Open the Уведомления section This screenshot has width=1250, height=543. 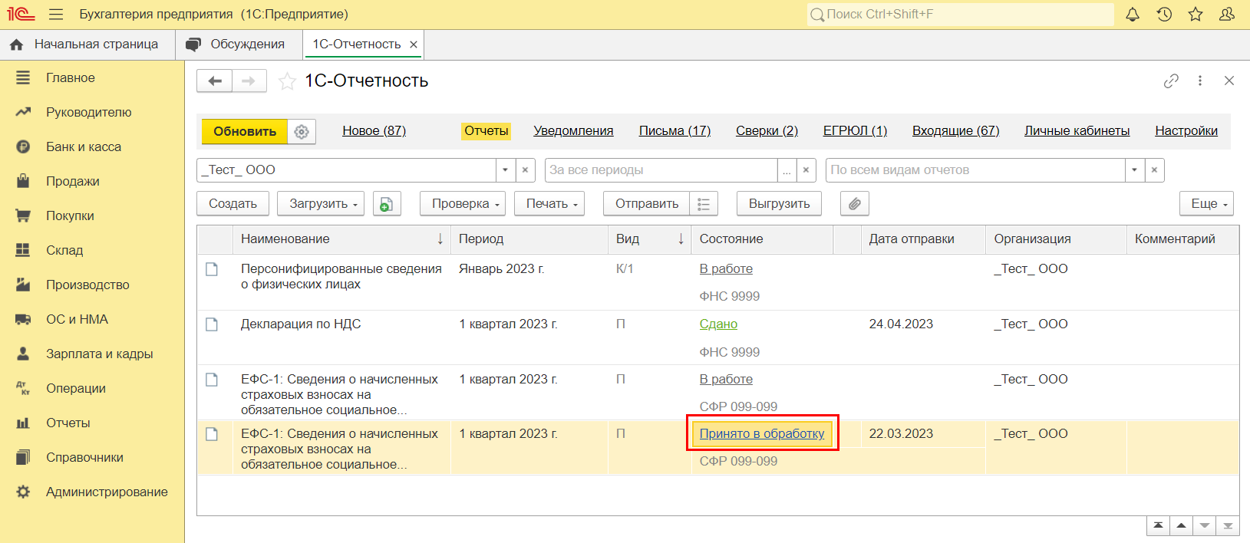(x=574, y=131)
